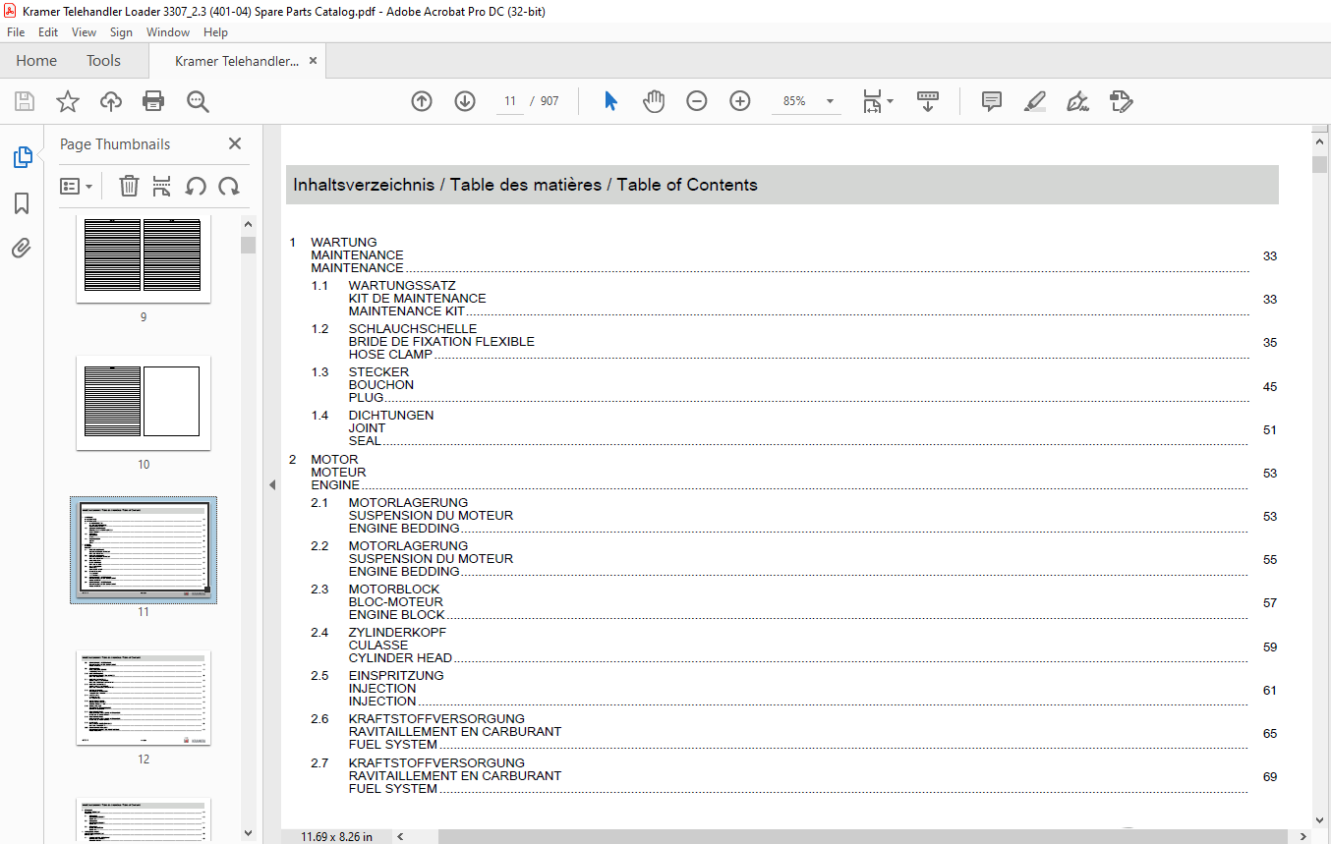Open the File menu
Image resolution: width=1331 pixels, height=844 pixels.
click(x=16, y=32)
